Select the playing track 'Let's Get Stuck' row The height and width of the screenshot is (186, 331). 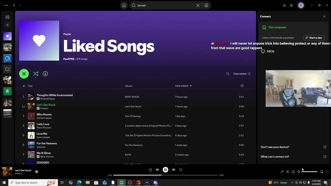136,106
